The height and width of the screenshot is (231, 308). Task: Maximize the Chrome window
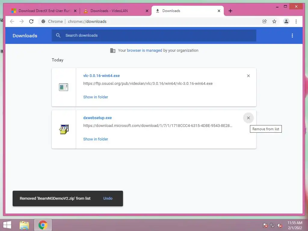point(285,7)
